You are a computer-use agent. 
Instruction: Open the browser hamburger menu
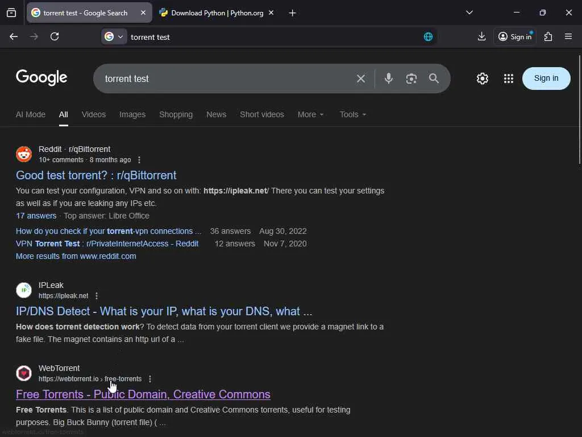pyautogui.click(x=568, y=36)
